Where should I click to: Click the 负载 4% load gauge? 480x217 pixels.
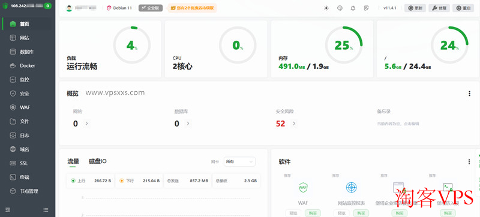(132, 45)
